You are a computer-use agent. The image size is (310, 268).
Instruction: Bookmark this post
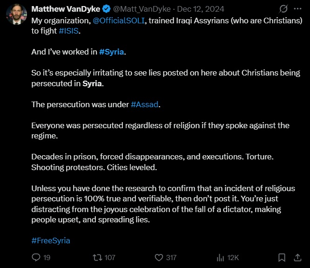point(282,257)
